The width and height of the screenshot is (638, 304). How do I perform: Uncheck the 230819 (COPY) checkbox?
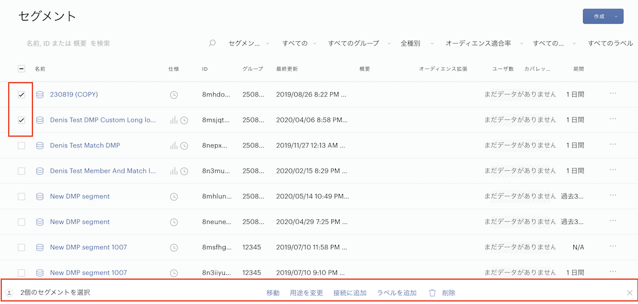tap(22, 94)
